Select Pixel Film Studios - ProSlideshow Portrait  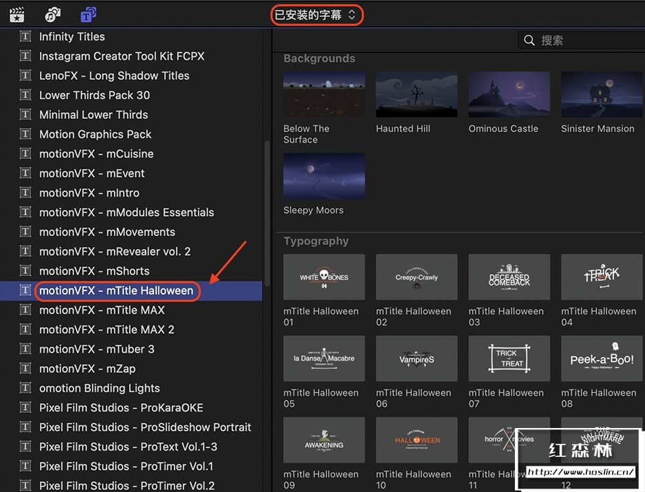pyautogui.click(x=145, y=427)
